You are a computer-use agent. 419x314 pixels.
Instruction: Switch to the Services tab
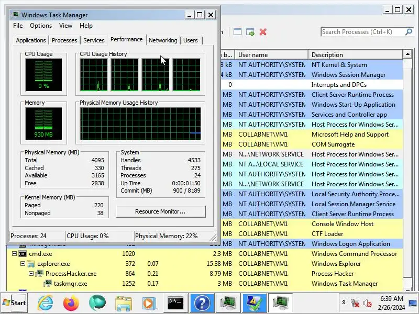pos(94,40)
